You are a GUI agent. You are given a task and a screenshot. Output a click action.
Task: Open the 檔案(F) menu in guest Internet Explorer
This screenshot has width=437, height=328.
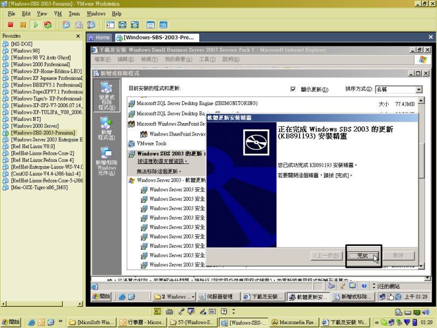pos(103,60)
